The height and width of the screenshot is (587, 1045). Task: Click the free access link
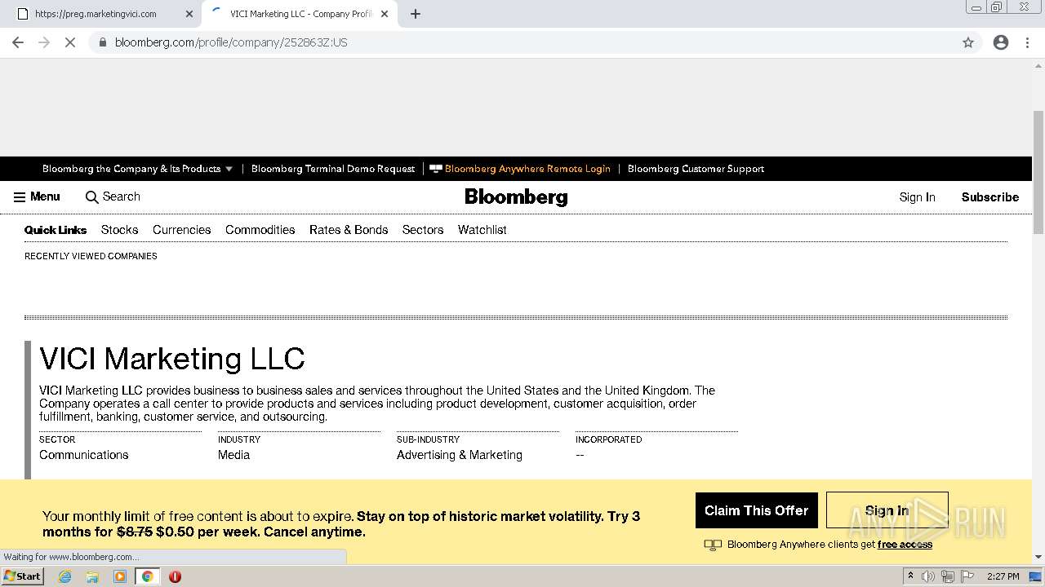point(905,545)
